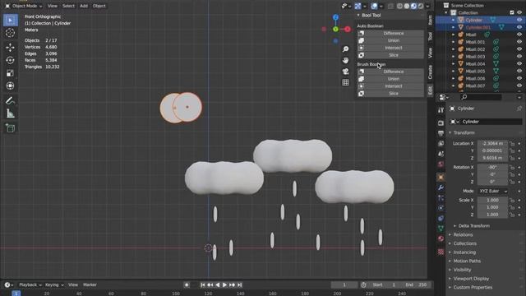Screen dimensions: 526x296
Task: Open the XYZ Euler rotation mode dropdown
Action: click(x=493, y=191)
